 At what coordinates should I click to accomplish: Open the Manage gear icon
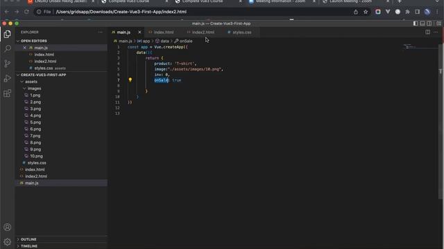click(x=8, y=242)
